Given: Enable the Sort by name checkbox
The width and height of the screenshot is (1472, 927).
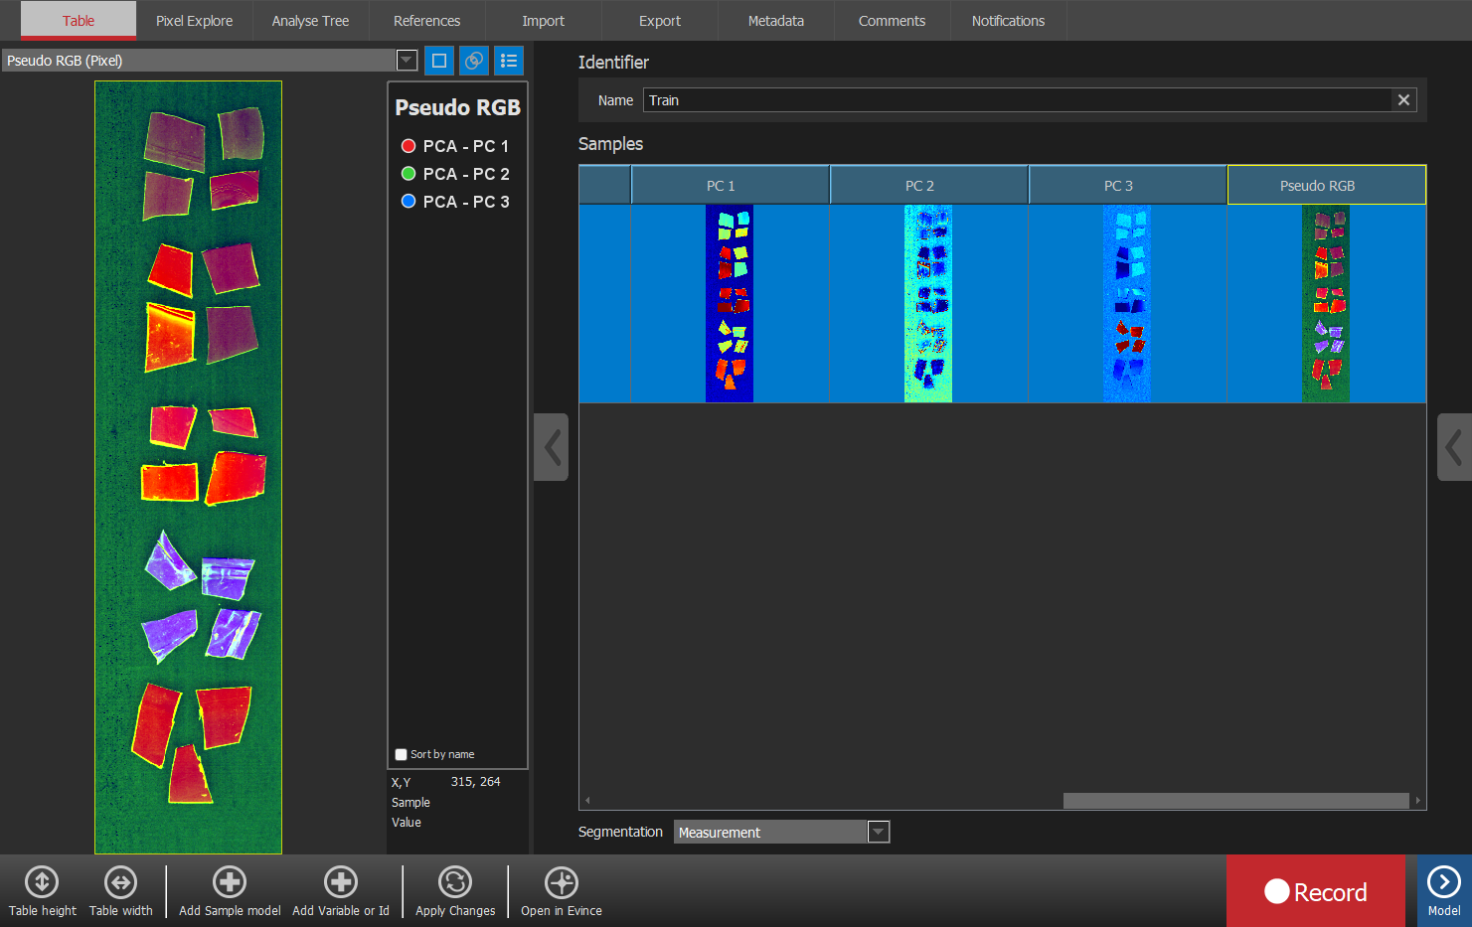Looking at the screenshot, I should pyautogui.click(x=402, y=754).
